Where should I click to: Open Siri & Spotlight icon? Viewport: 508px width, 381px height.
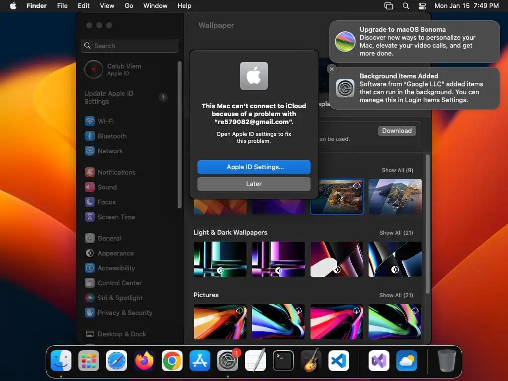click(x=90, y=298)
